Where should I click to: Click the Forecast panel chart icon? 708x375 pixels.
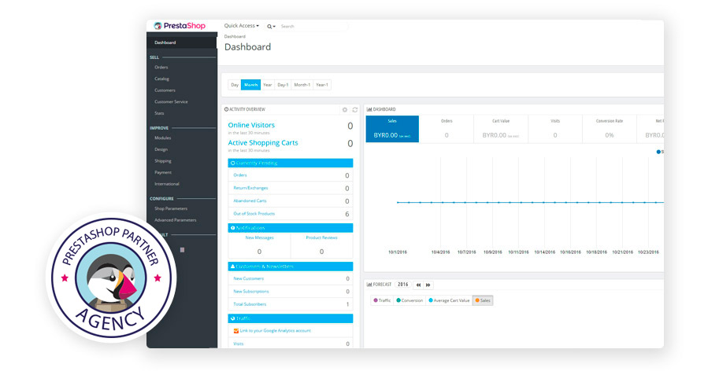pyautogui.click(x=369, y=285)
